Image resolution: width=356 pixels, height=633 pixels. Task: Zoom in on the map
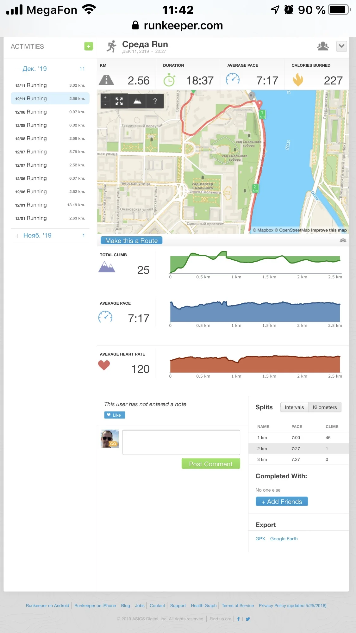click(x=105, y=97)
